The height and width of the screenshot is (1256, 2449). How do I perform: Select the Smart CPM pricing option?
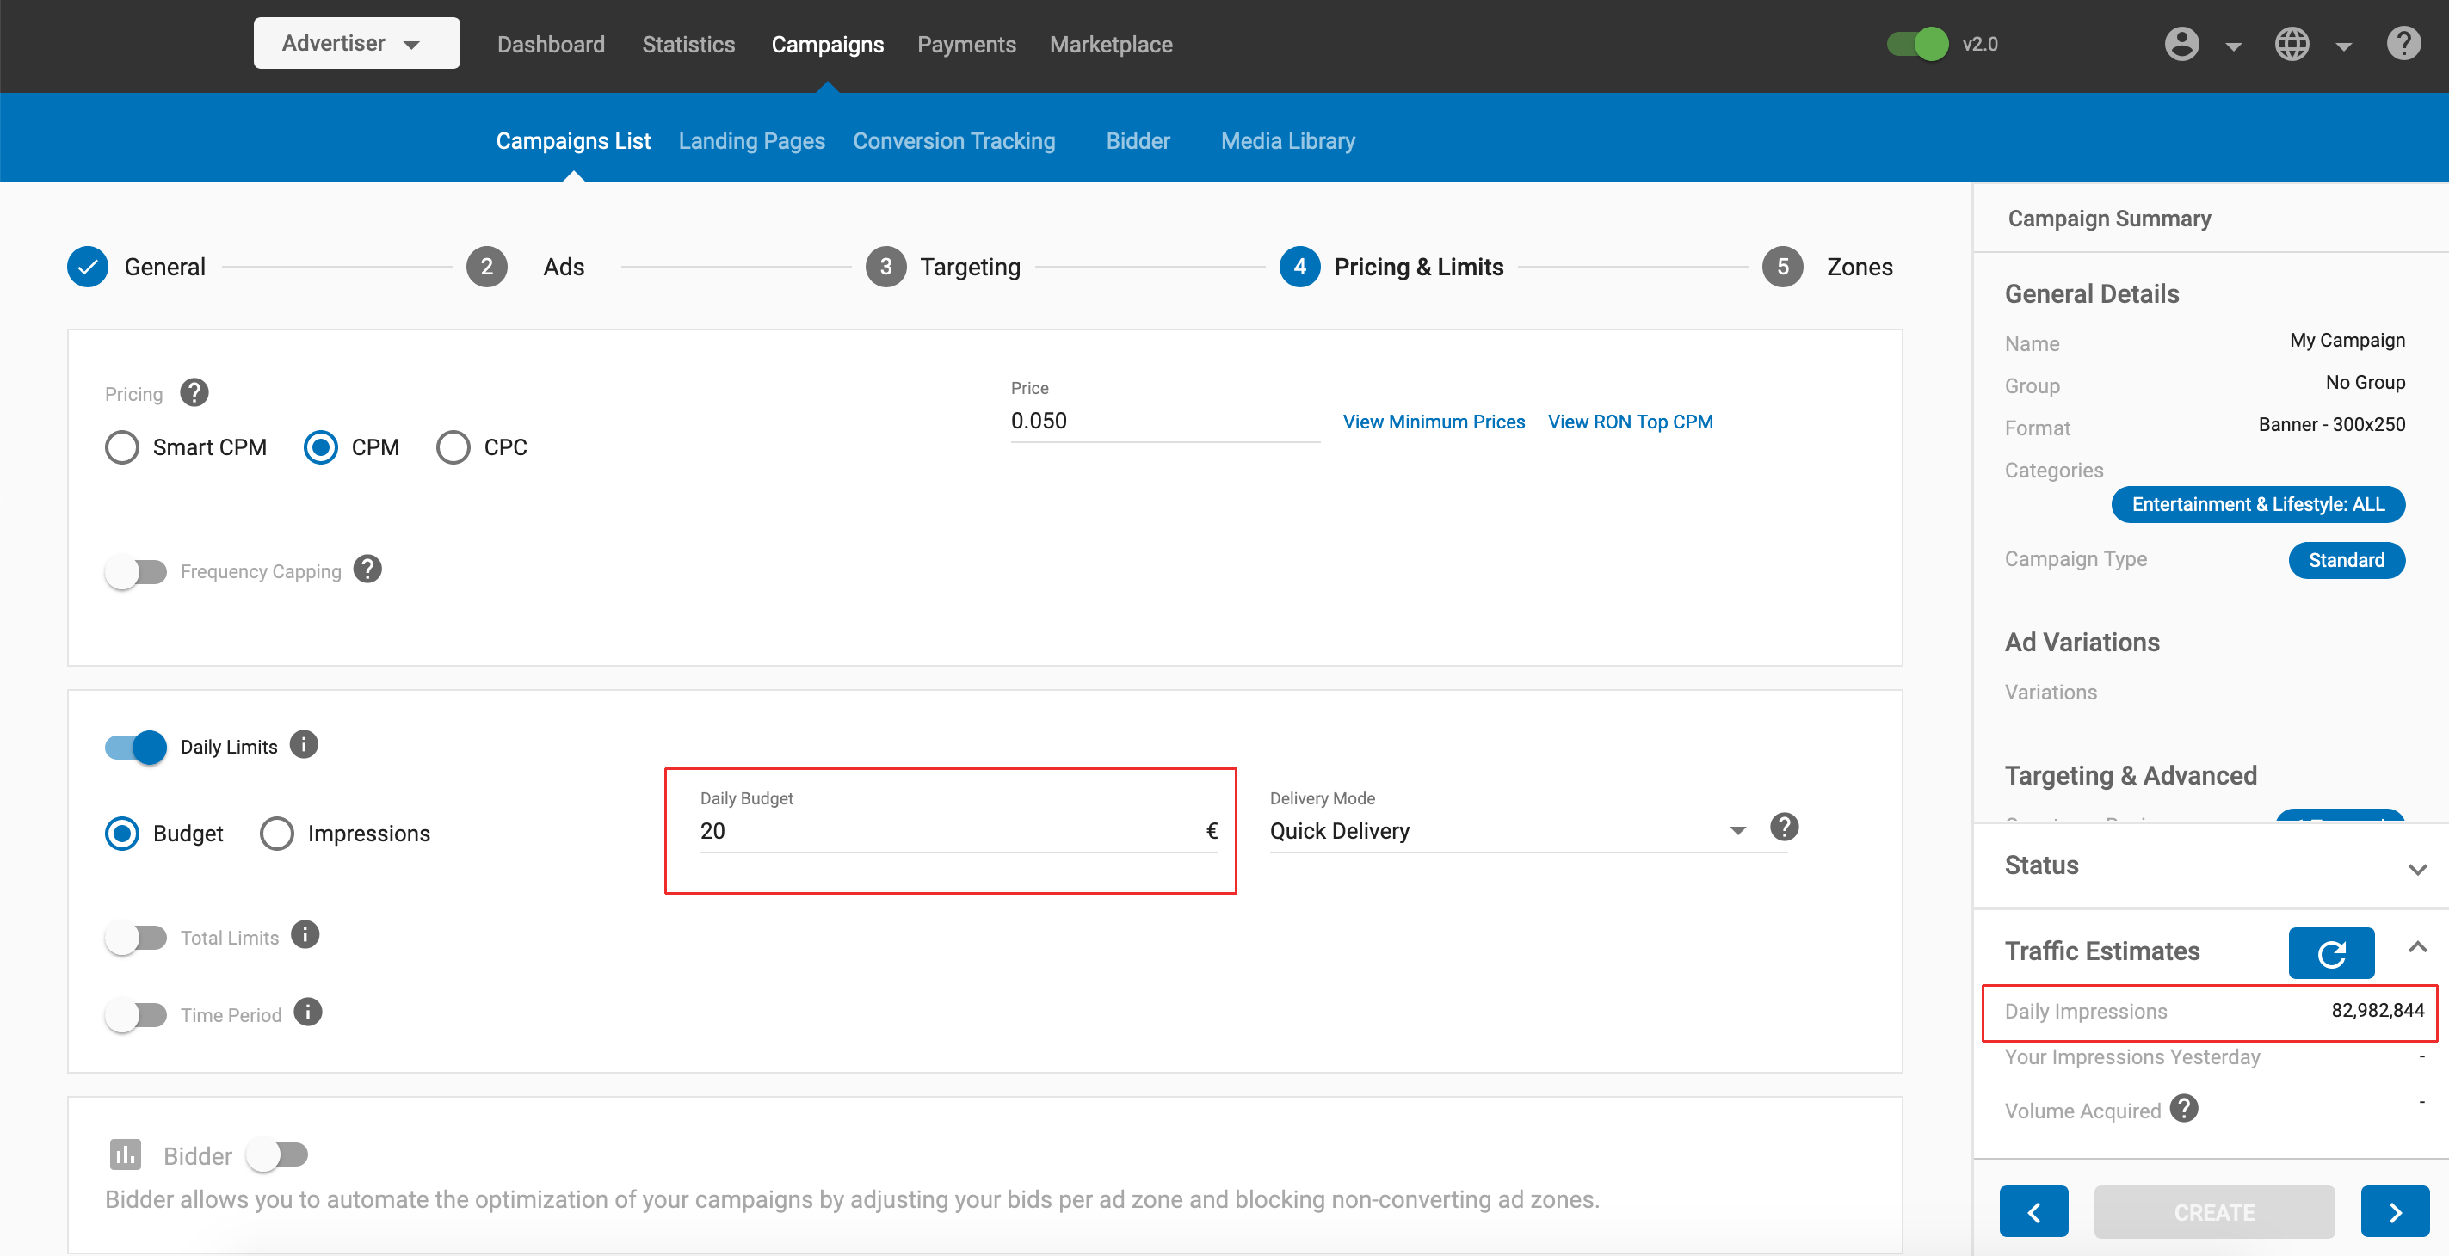pos(121,446)
